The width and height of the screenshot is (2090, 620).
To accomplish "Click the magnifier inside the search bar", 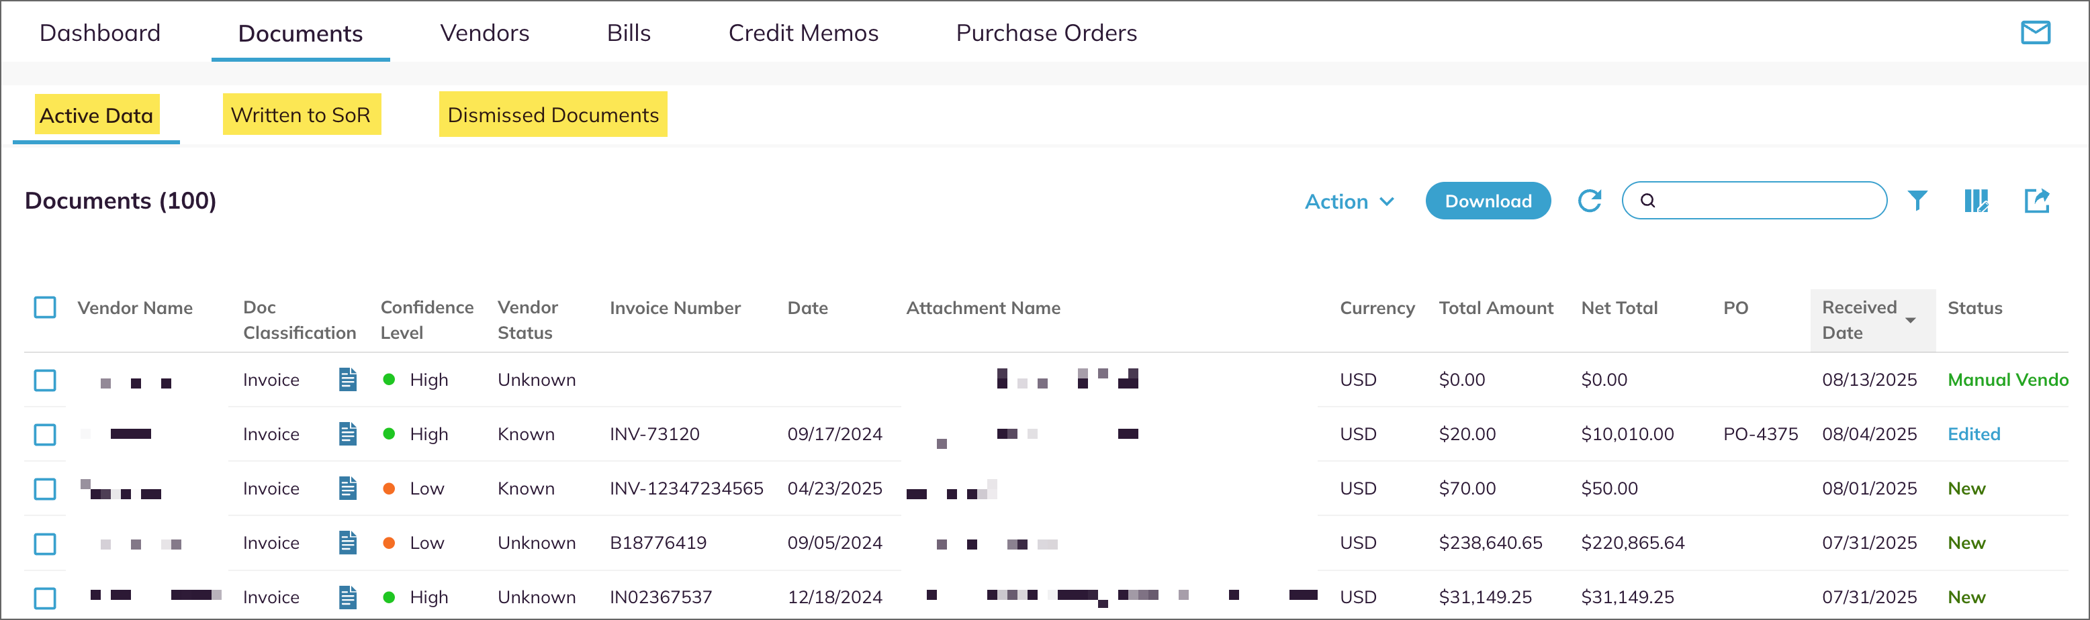I will [x=1649, y=200].
